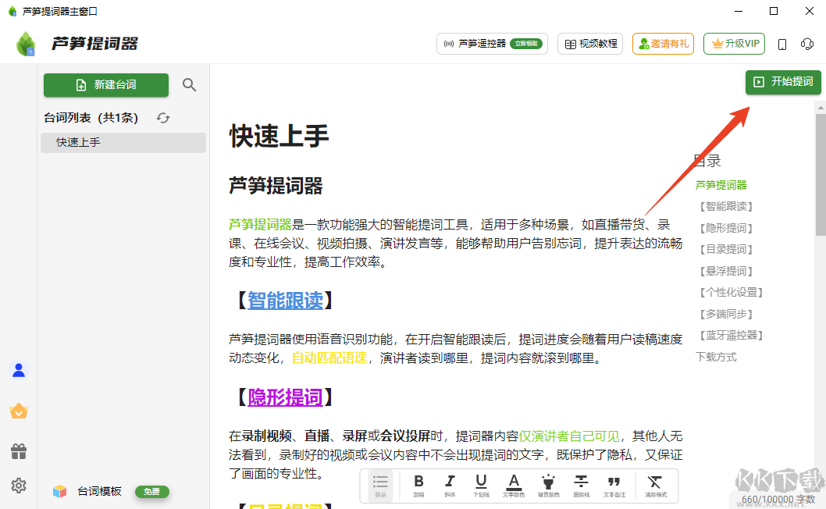Jump to 【个性化设置】 in the table of contents
Screen dimensions: 826x509
click(732, 293)
